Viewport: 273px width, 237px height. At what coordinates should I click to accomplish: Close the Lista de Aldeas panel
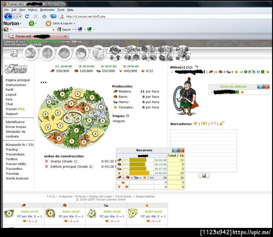266,87
